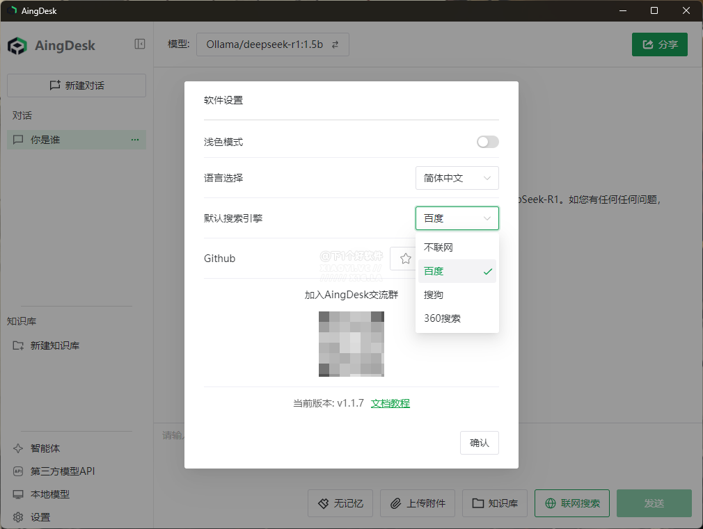Toggle the 浅色模式 switch
The image size is (703, 529).
487,142
